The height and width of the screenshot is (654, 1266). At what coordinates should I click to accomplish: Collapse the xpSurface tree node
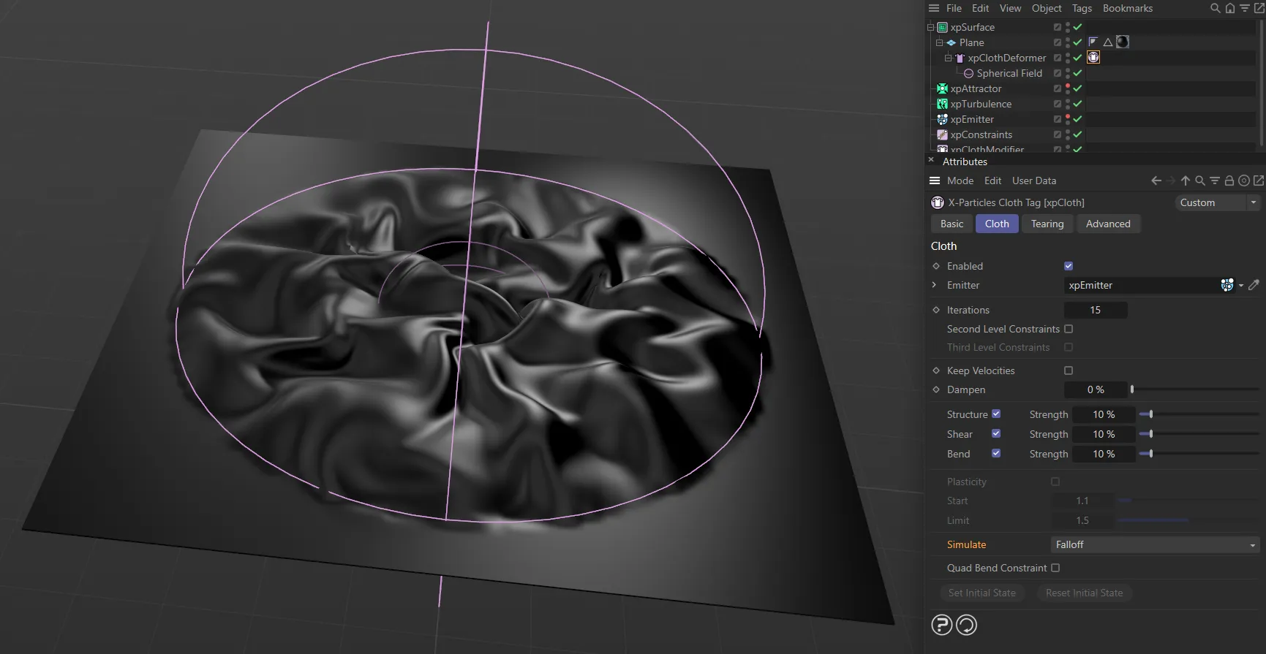click(931, 27)
